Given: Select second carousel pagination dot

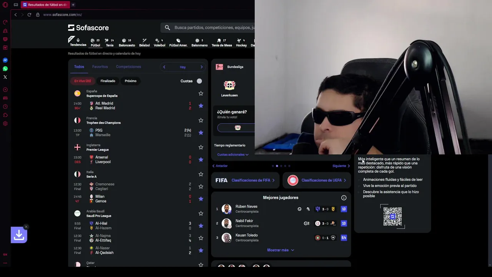Looking at the screenshot, I should [x=277, y=166].
